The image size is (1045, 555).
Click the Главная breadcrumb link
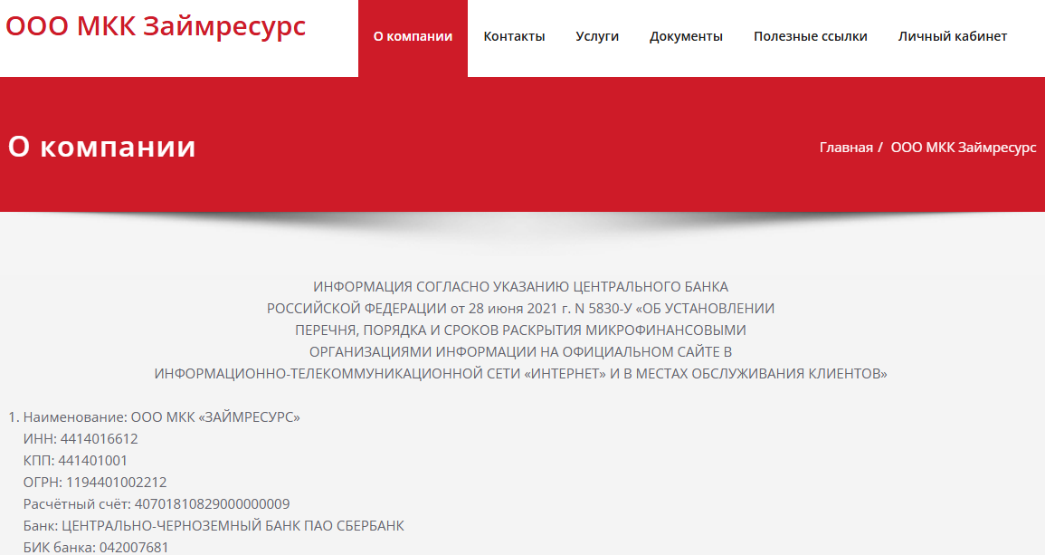(846, 147)
